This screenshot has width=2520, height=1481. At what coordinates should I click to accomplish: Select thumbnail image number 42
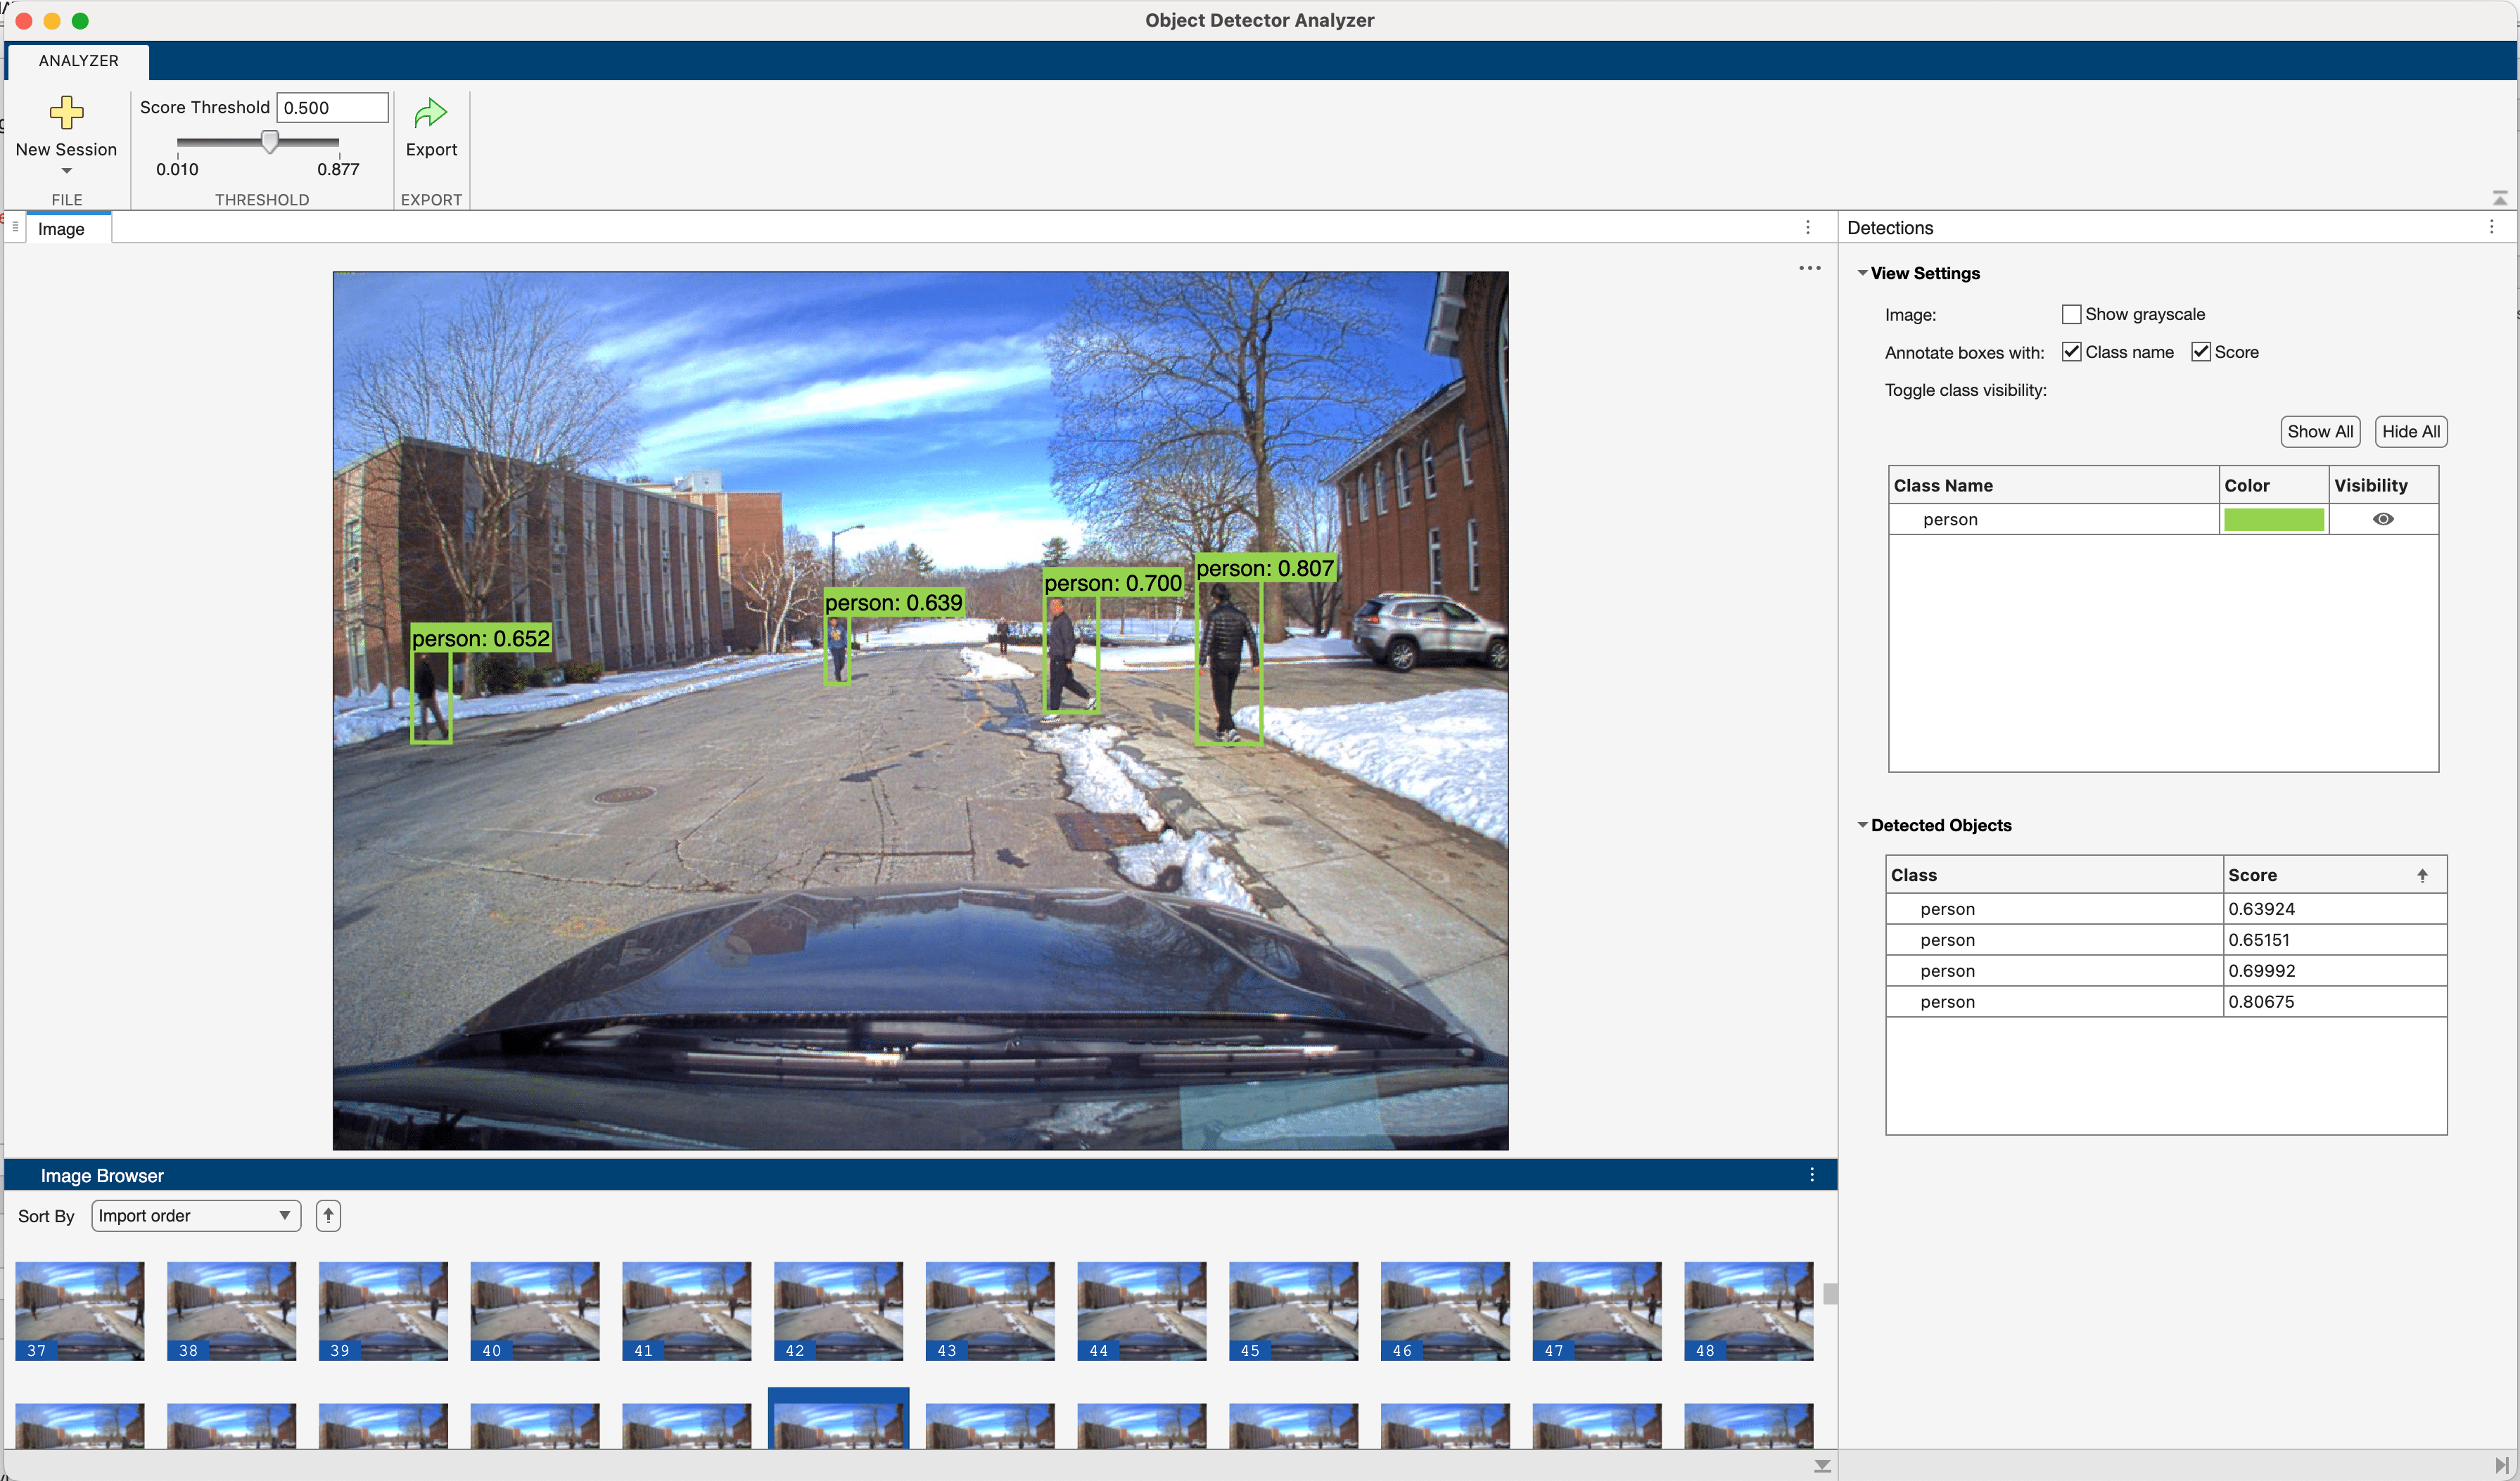pos(838,1309)
